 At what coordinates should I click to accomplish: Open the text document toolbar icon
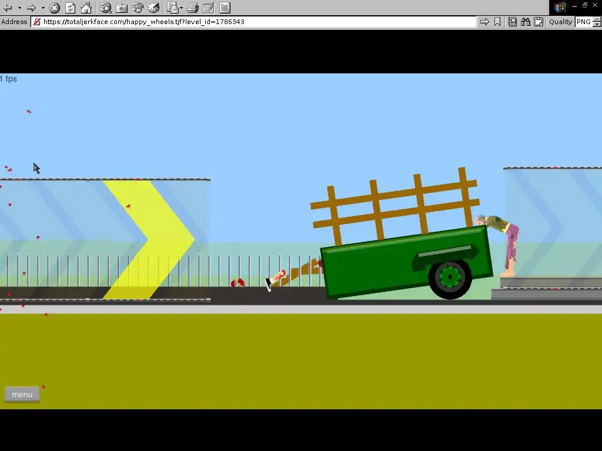tap(225, 8)
